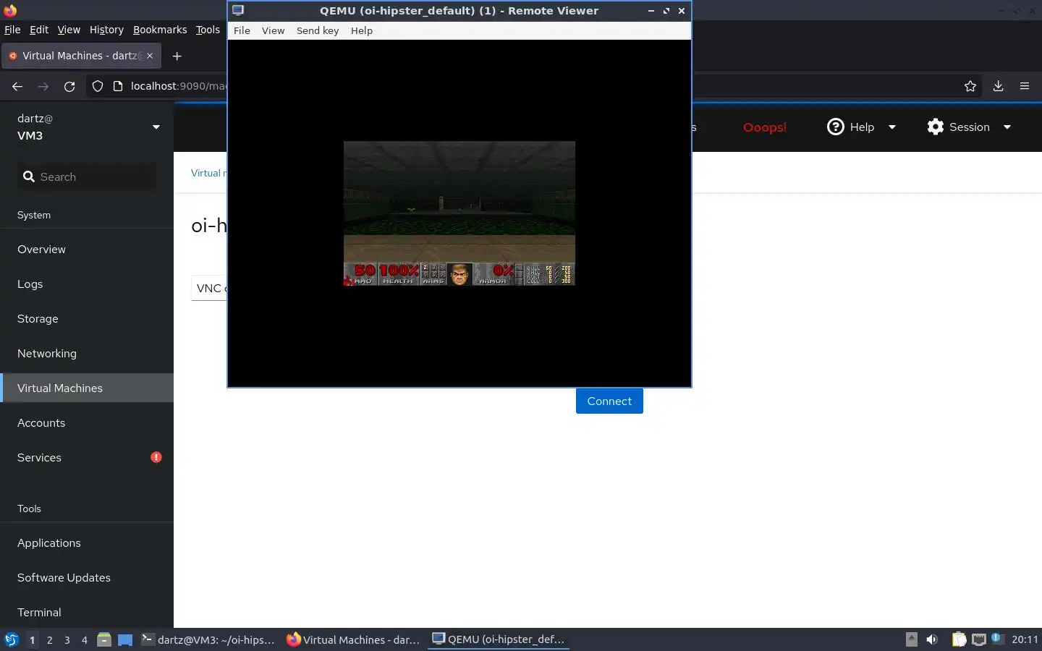Image resolution: width=1042 pixels, height=651 pixels.
Task: Open Firefox Edit menu
Action: (39, 30)
